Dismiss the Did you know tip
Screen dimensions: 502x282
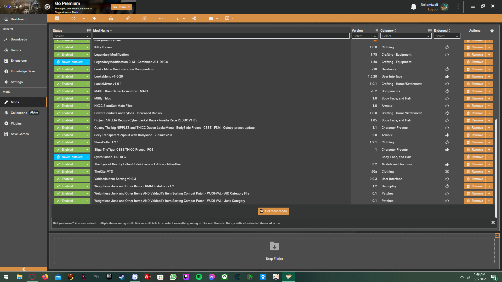(493, 222)
